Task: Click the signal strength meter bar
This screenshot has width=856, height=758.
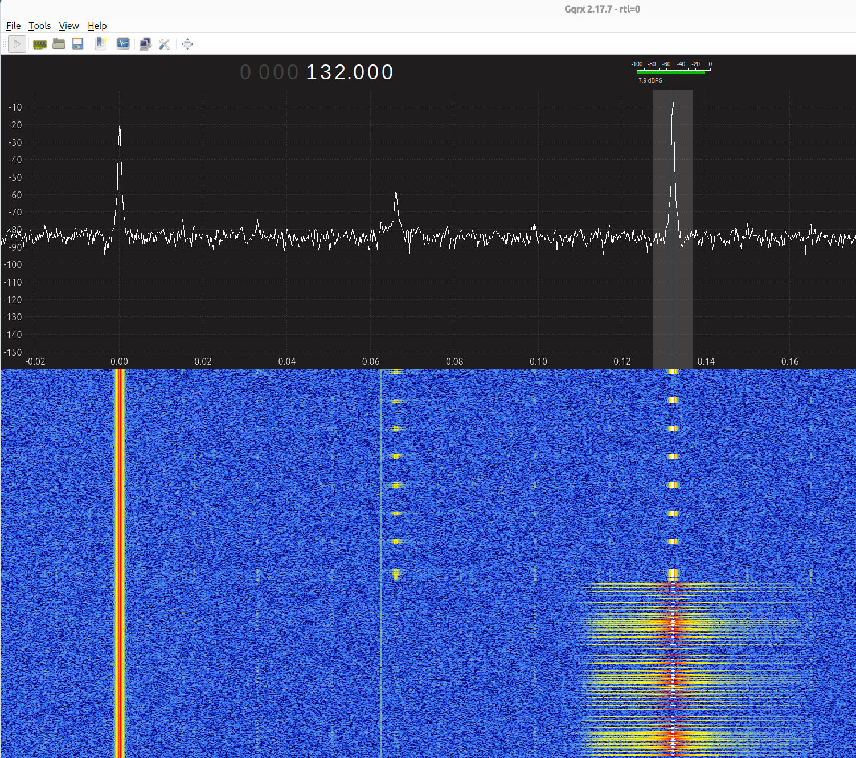Action: pyautogui.click(x=673, y=72)
